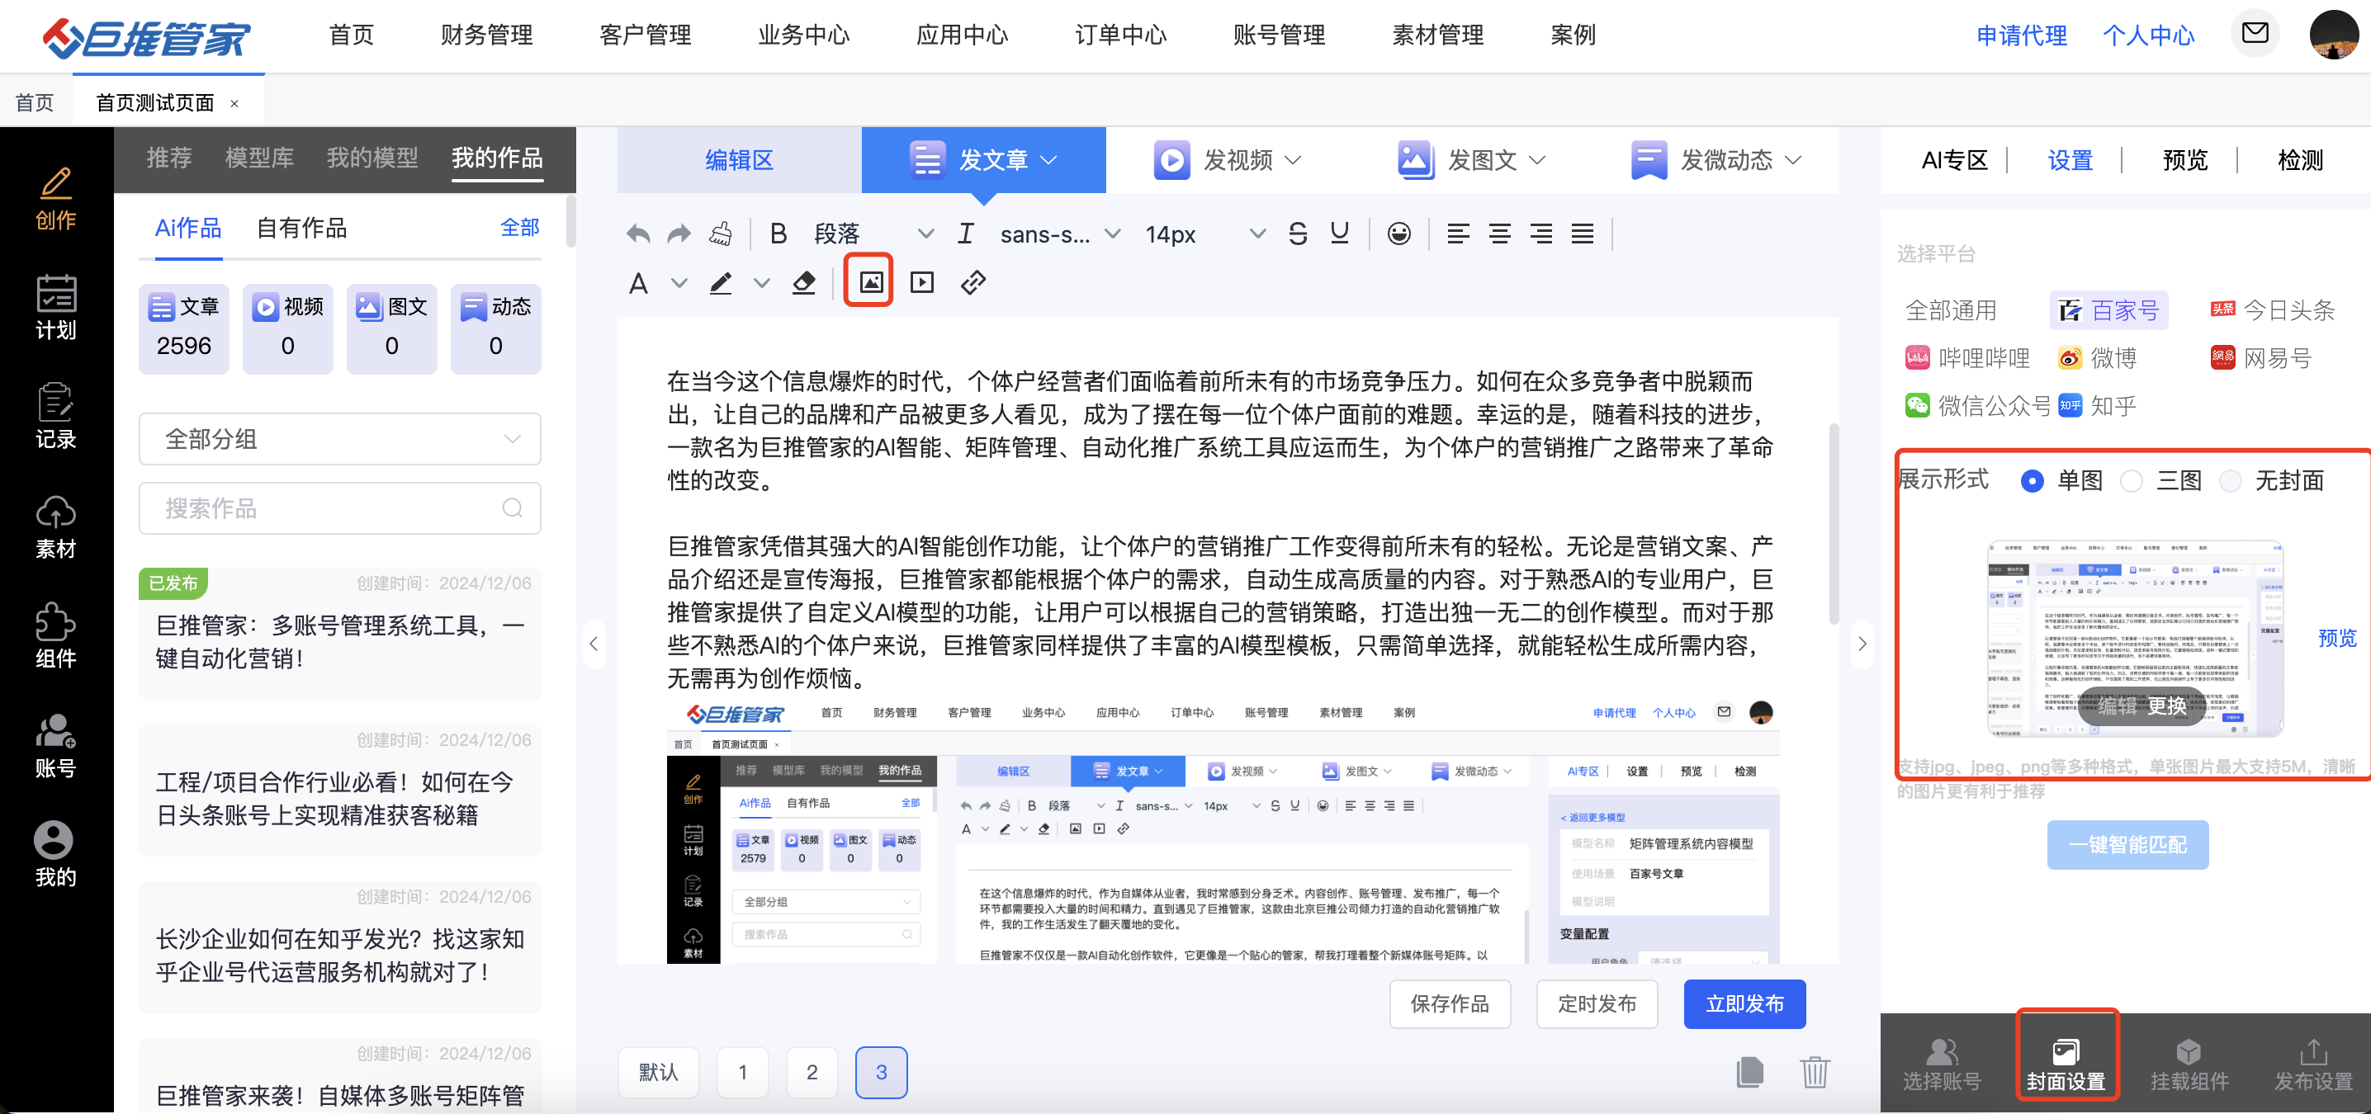Click the insert video icon in toolbar

pos(921,281)
